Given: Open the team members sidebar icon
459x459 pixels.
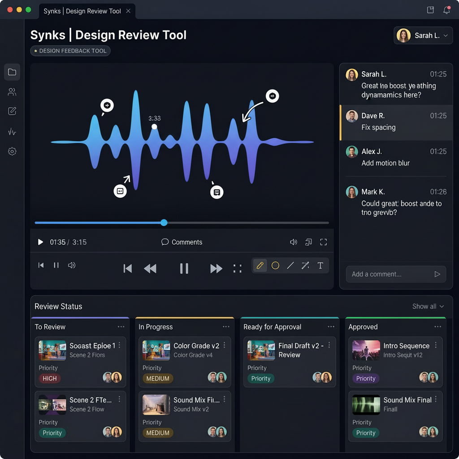Looking at the screenshot, I should 12,92.
